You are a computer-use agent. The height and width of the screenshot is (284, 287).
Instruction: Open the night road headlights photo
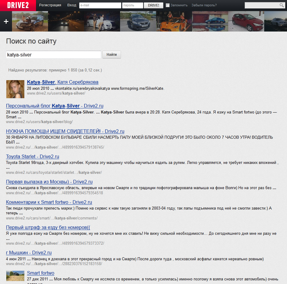tap(66, 21)
